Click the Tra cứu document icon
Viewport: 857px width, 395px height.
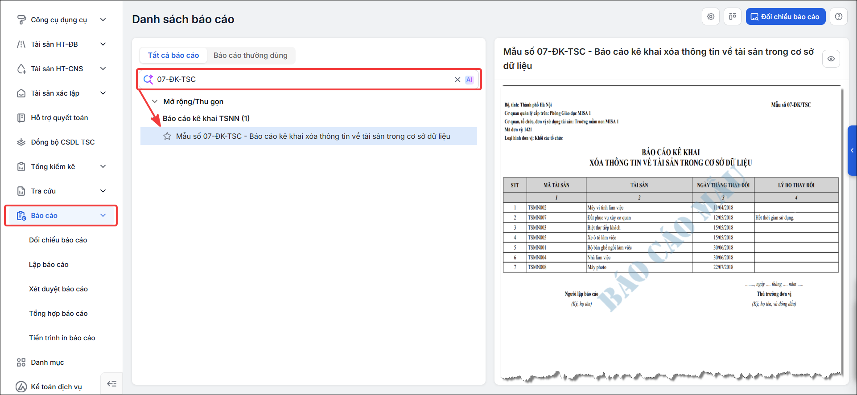[21, 191]
